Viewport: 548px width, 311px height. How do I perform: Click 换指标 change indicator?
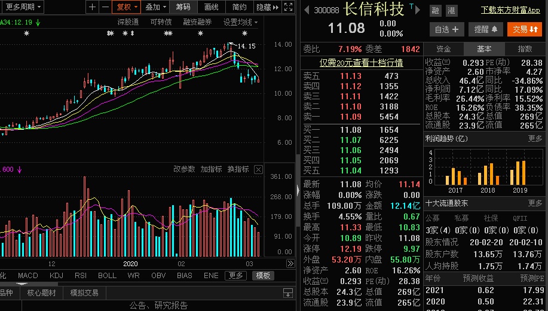point(238,169)
